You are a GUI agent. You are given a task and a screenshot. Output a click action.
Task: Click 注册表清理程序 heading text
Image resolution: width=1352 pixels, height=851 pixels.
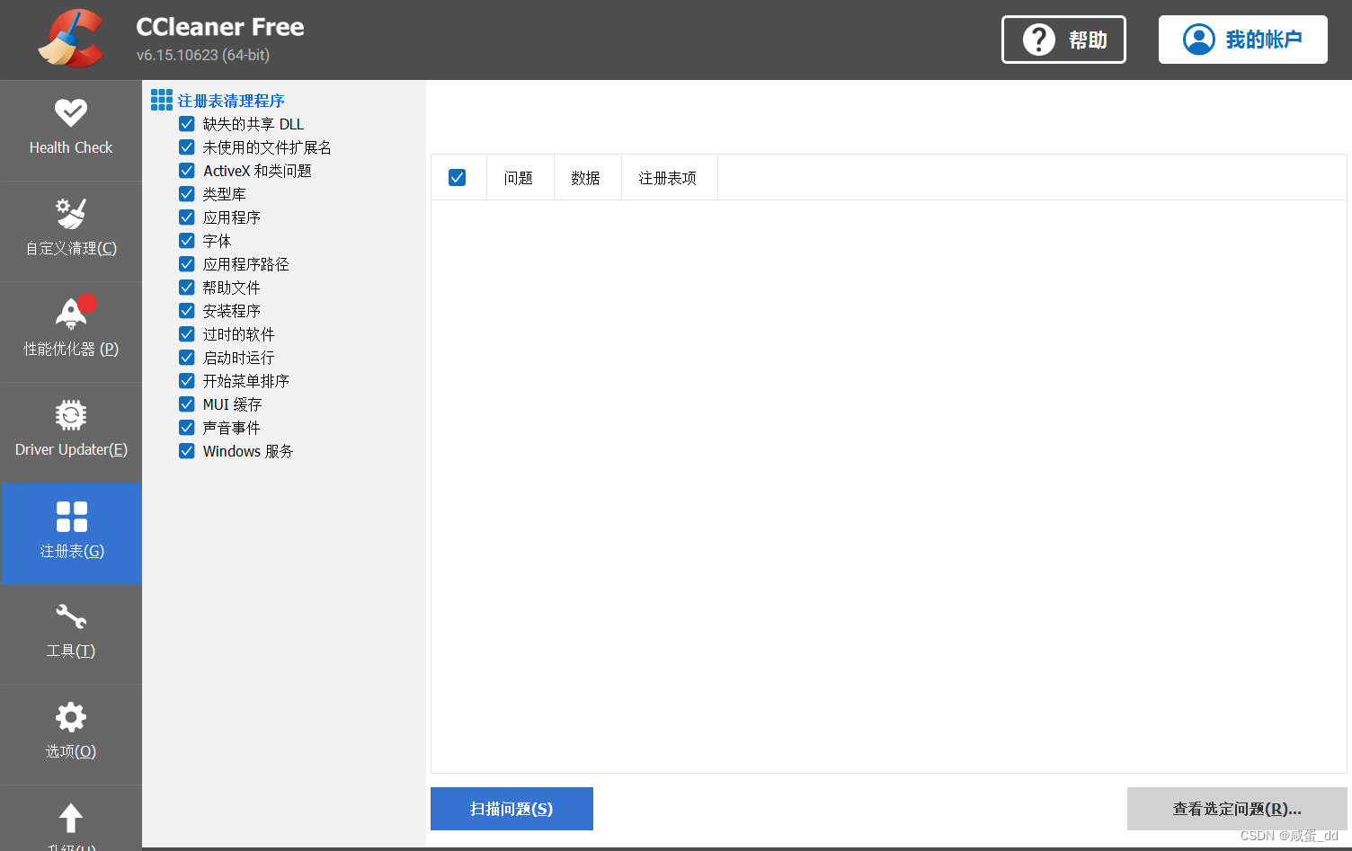point(231,101)
